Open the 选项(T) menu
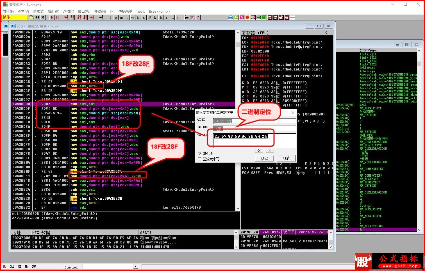 click(69, 12)
